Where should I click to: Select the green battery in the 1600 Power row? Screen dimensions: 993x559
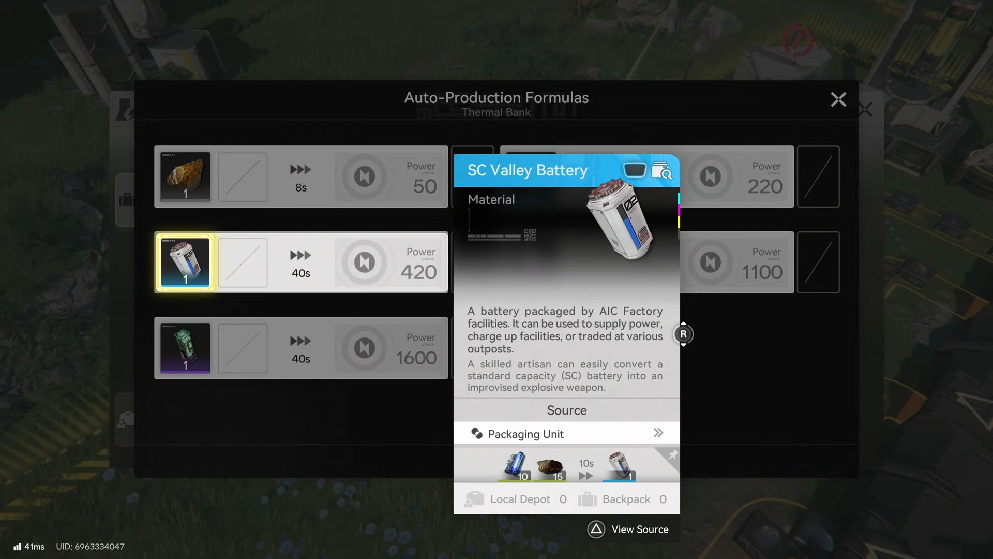[185, 348]
